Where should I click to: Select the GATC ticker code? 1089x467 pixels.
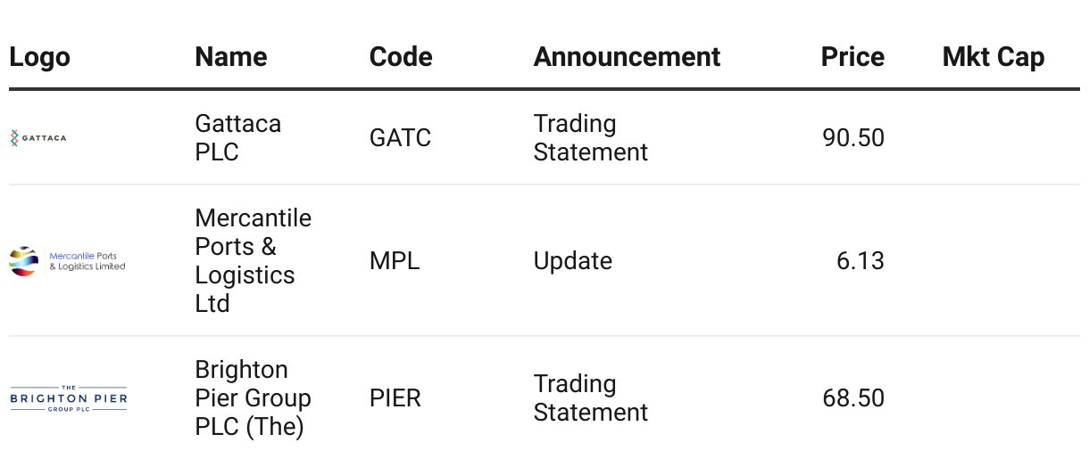pyautogui.click(x=400, y=137)
